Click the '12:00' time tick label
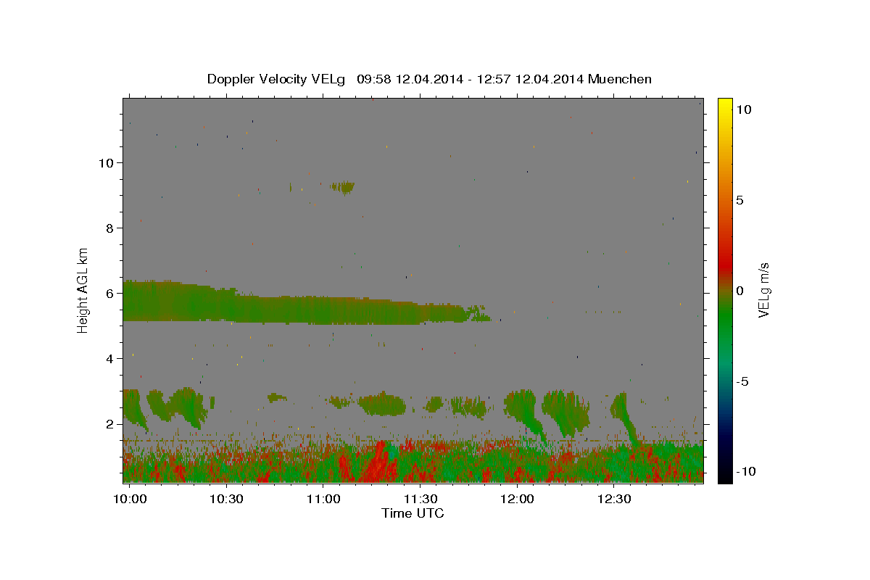Image resolution: width=870 pixels, height=580 pixels. [516, 500]
